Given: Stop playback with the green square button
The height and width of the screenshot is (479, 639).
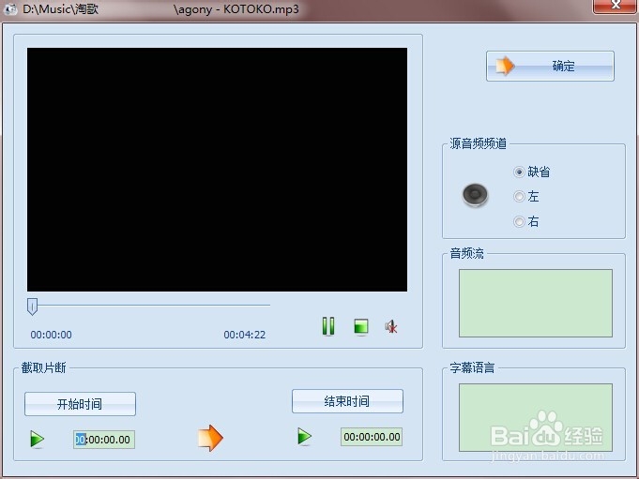Looking at the screenshot, I should click(x=361, y=327).
